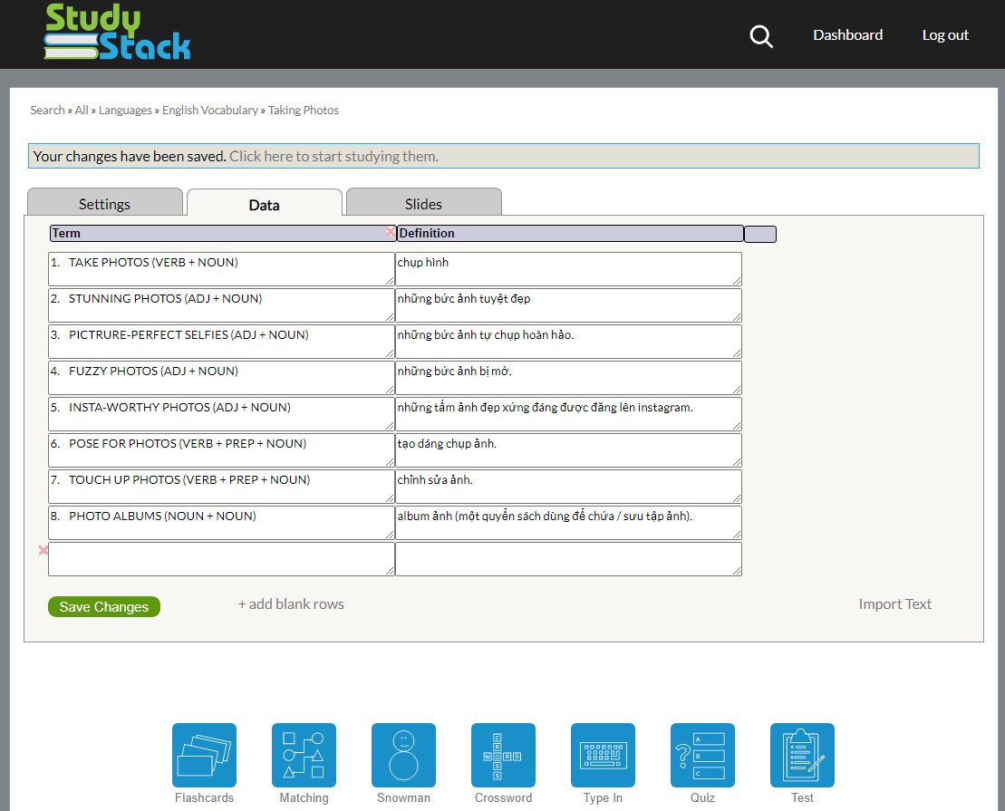Start the Snowman game icon
The image size is (1005, 811).
403,755
